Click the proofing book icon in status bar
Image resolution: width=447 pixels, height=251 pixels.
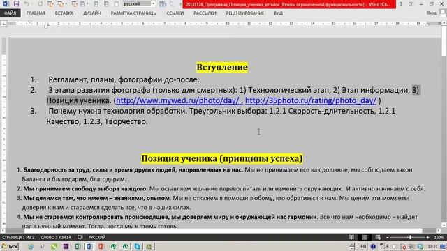tap(80, 237)
